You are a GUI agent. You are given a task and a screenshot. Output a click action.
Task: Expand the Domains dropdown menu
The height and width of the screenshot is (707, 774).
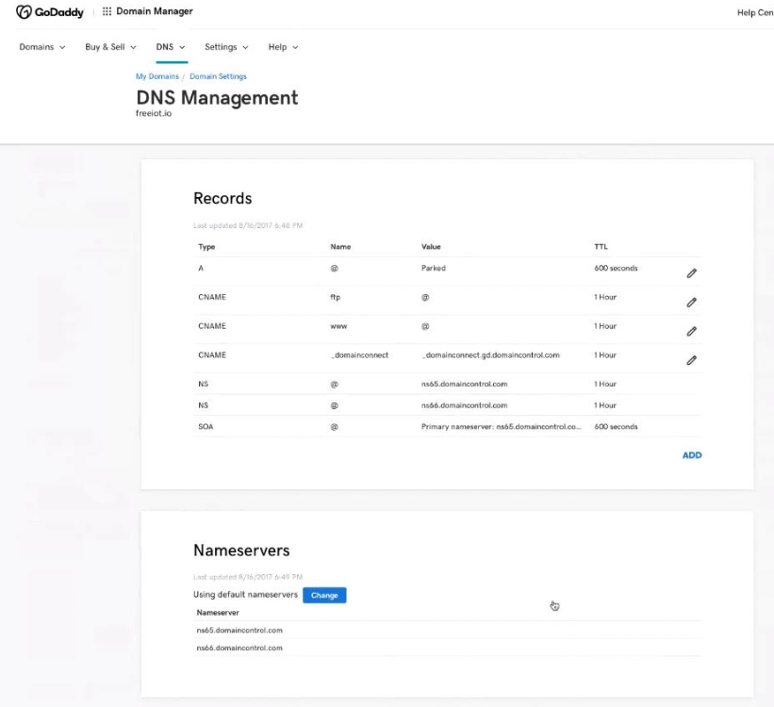click(x=42, y=47)
